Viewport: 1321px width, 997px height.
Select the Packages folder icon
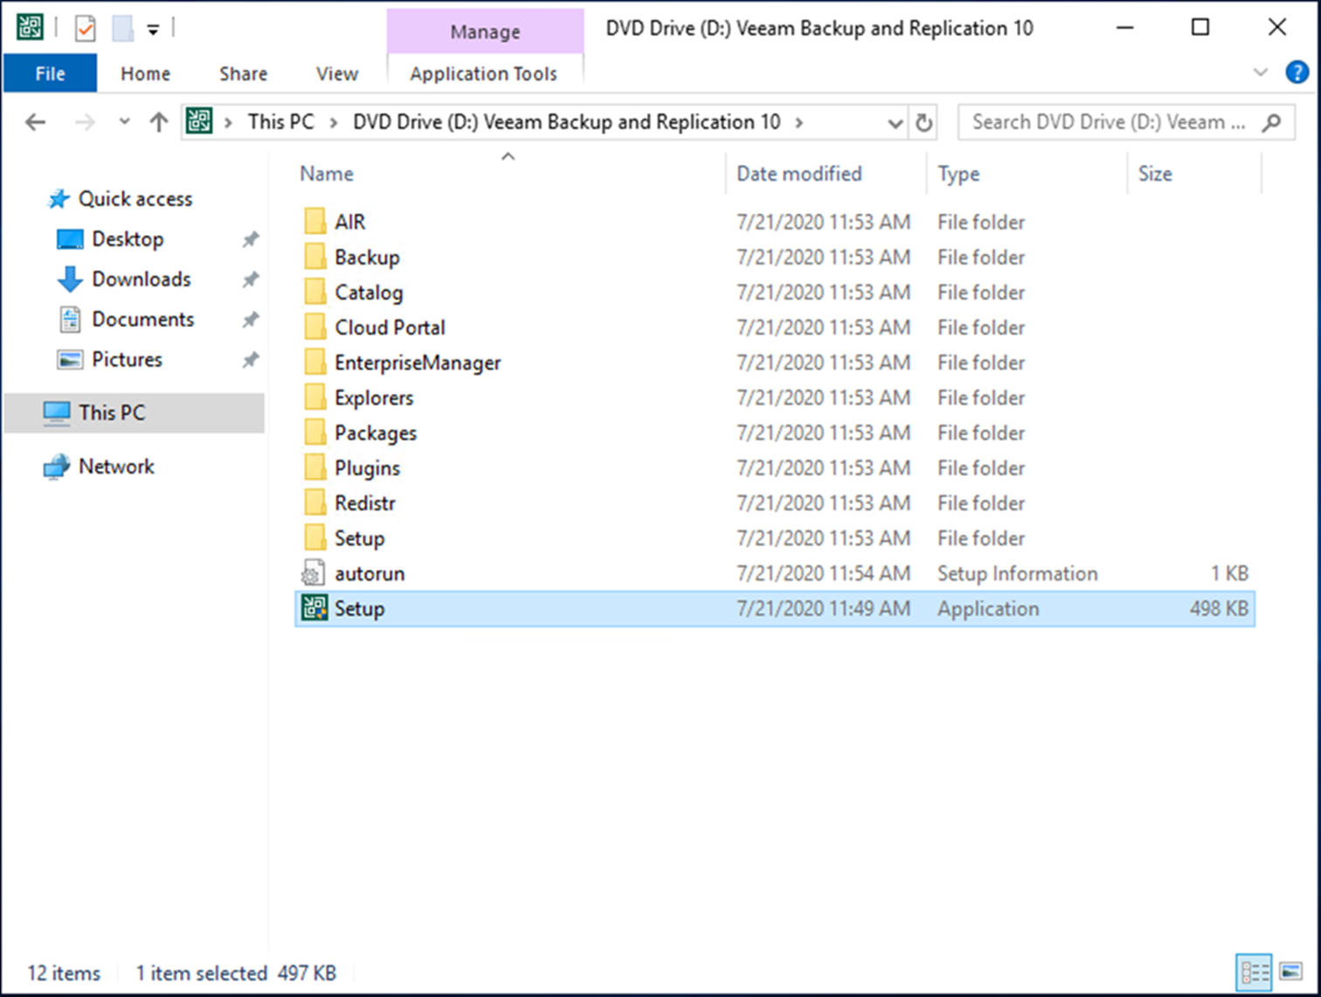coord(315,433)
